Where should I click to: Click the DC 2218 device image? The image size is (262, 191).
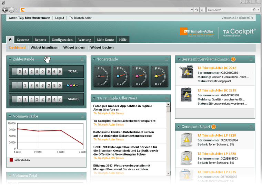tap(186, 94)
